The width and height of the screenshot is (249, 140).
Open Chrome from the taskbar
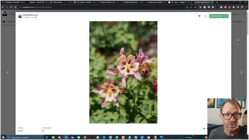point(66,137)
